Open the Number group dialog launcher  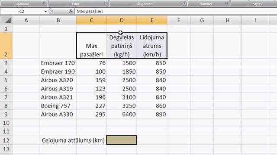pos(227,4)
